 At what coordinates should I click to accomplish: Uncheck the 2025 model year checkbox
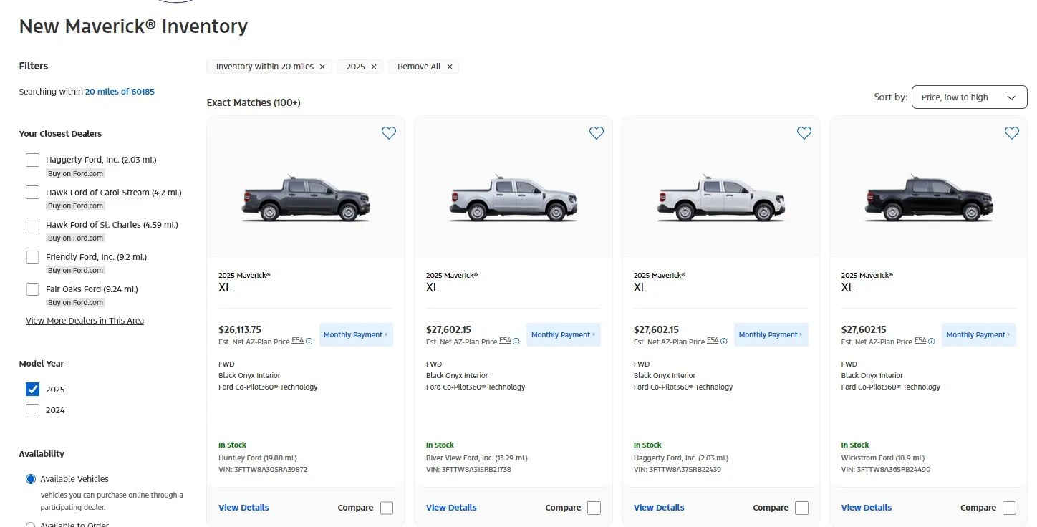tap(32, 389)
